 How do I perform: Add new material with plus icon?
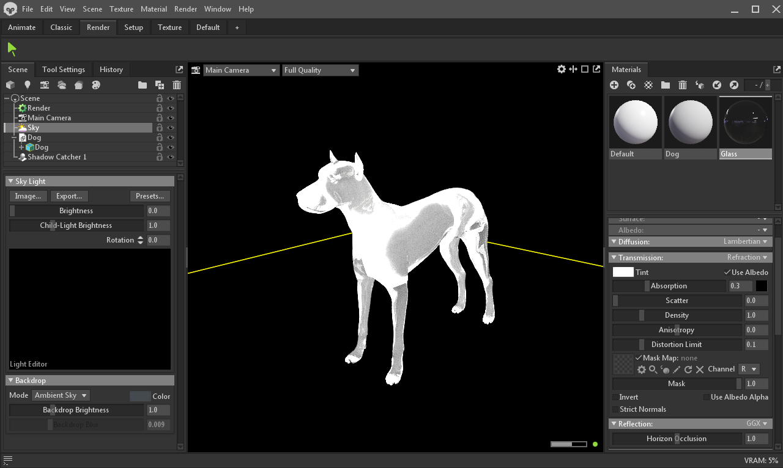(x=614, y=85)
